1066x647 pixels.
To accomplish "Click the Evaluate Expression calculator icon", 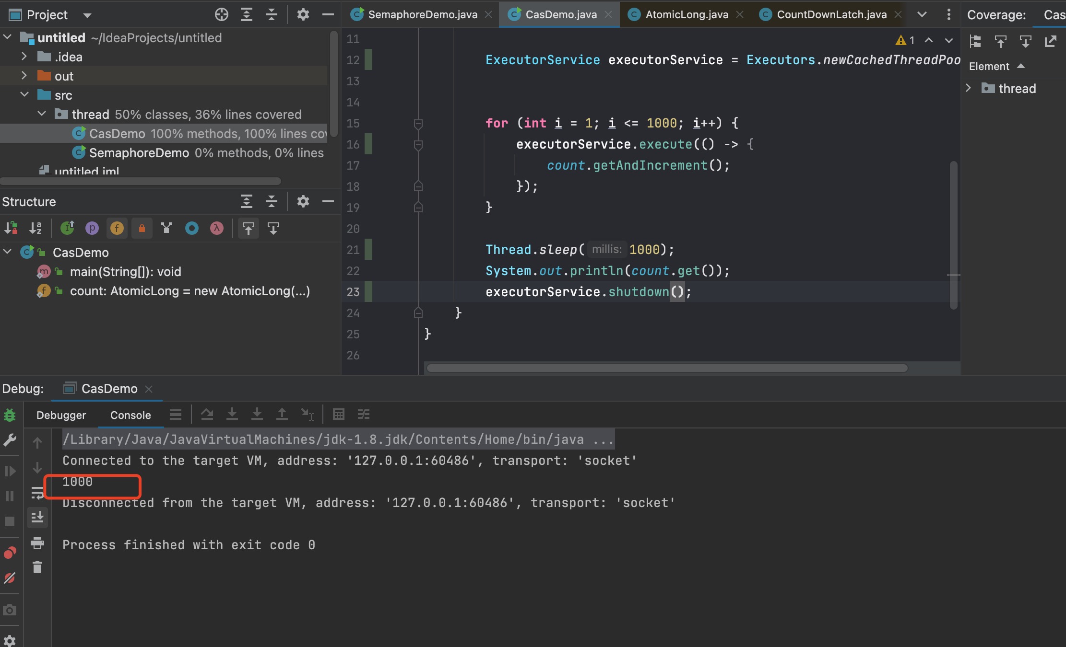I will point(338,414).
